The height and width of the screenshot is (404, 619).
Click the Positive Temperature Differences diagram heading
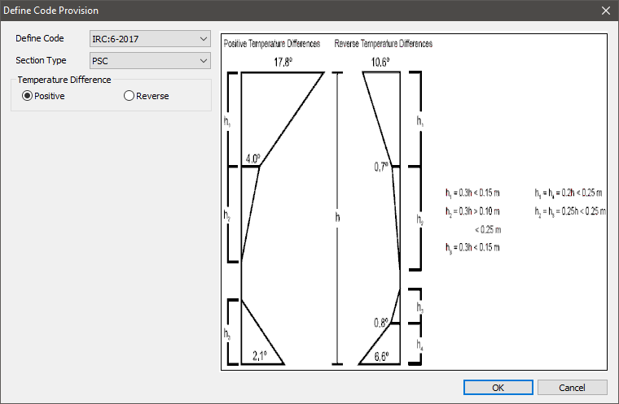tap(272, 44)
